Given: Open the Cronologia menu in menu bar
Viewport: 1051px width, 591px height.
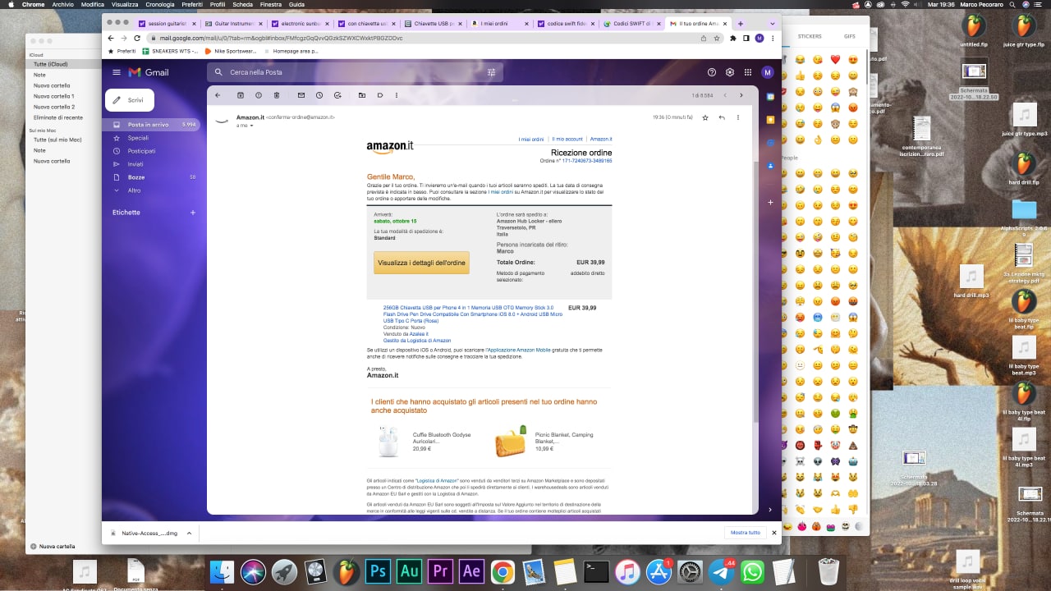Looking at the screenshot, I should pos(160,4).
